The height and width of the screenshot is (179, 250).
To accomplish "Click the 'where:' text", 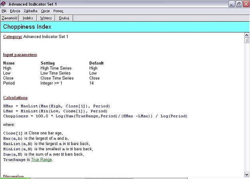I will 9,125.
